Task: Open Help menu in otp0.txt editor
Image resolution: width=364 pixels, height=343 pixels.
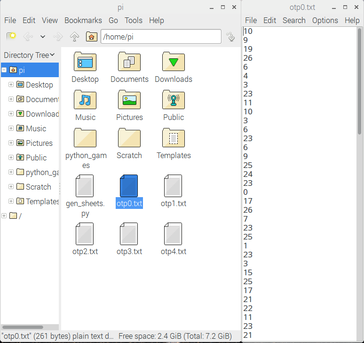Action: tap(352, 20)
